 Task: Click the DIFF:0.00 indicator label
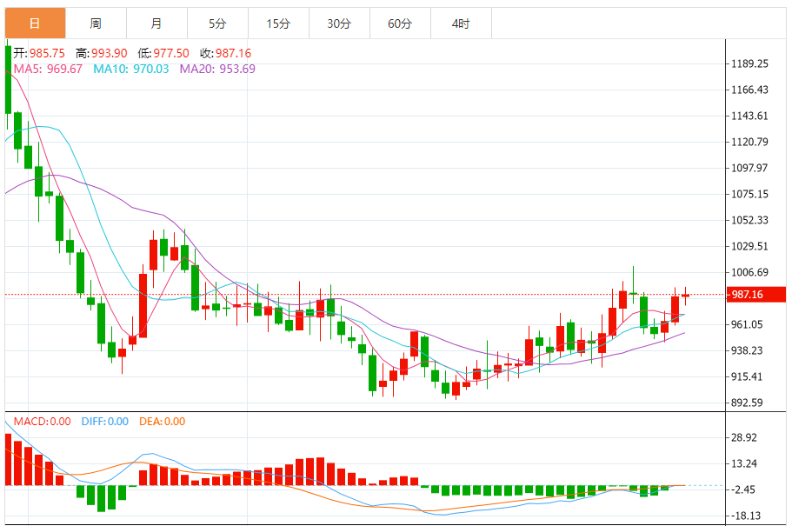(x=105, y=422)
